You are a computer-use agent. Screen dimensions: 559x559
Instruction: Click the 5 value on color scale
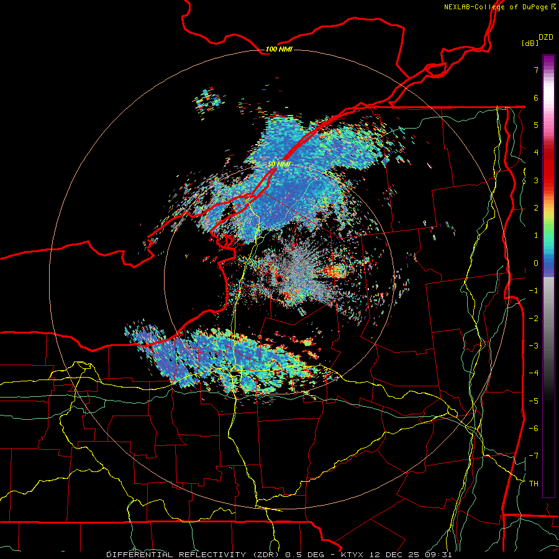pos(536,125)
